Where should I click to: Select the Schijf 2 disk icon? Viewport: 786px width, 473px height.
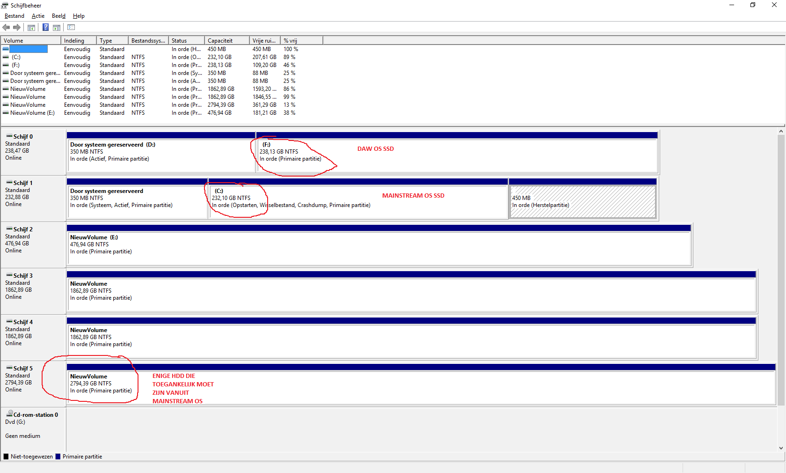click(9, 229)
